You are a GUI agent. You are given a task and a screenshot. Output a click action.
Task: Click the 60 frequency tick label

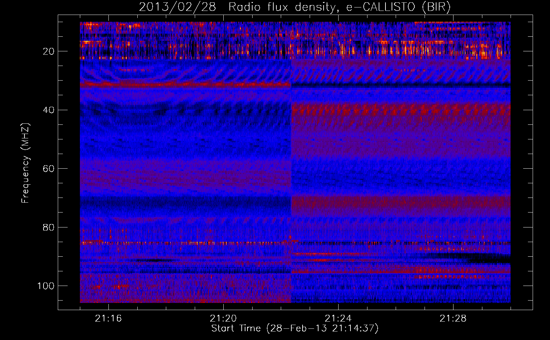pos(49,169)
